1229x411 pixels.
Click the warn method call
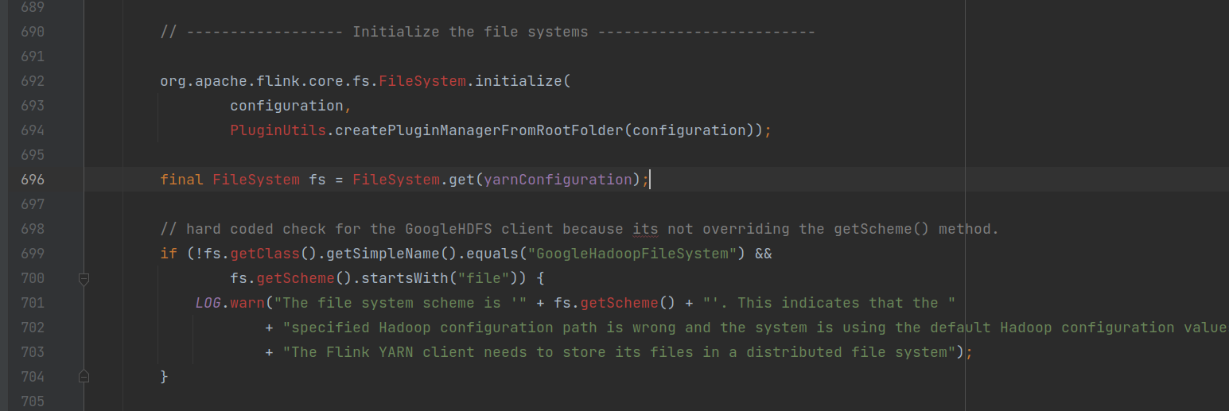(247, 303)
